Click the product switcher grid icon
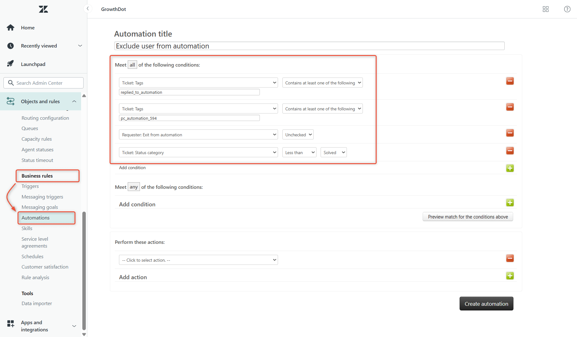 tap(546, 9)
